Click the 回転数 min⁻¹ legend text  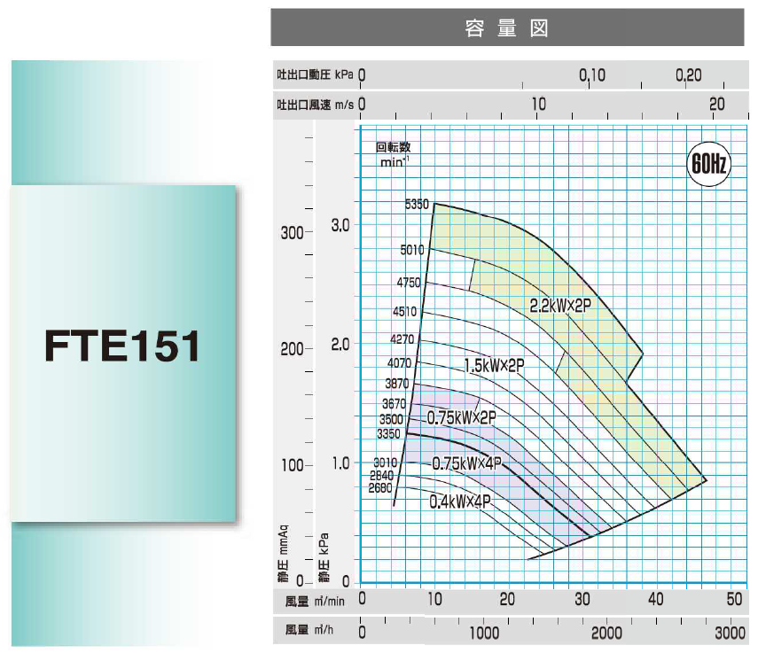394,154
